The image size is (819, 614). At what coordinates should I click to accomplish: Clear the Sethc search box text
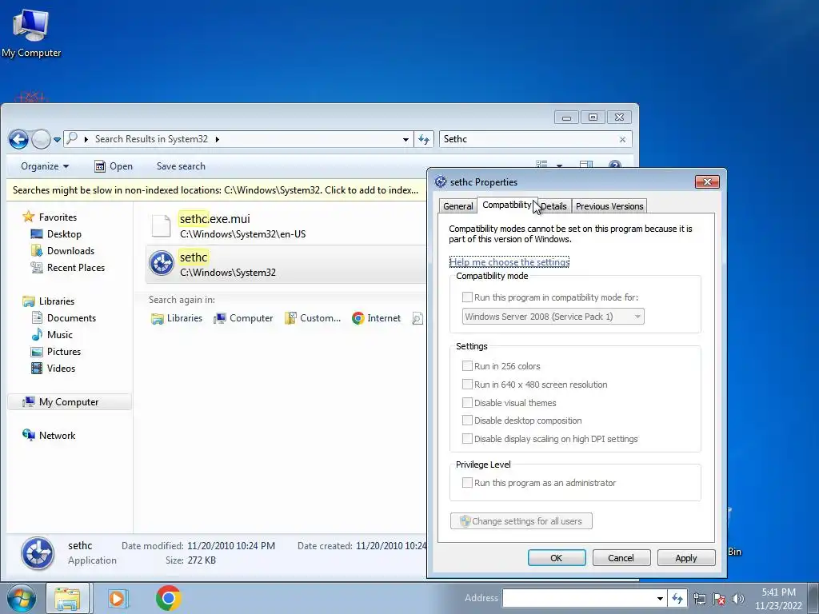tap(622, 139)
